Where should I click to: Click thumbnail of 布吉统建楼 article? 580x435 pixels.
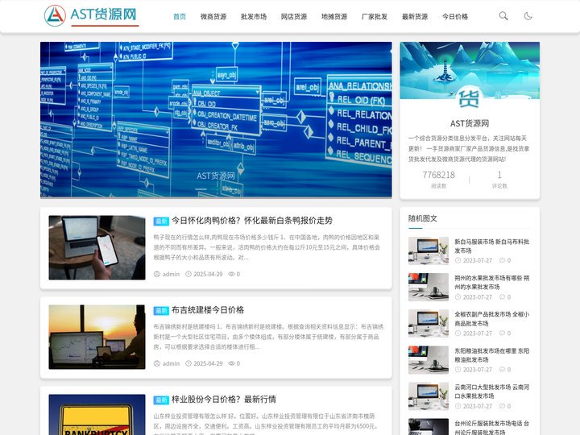[x=97, y=337]
